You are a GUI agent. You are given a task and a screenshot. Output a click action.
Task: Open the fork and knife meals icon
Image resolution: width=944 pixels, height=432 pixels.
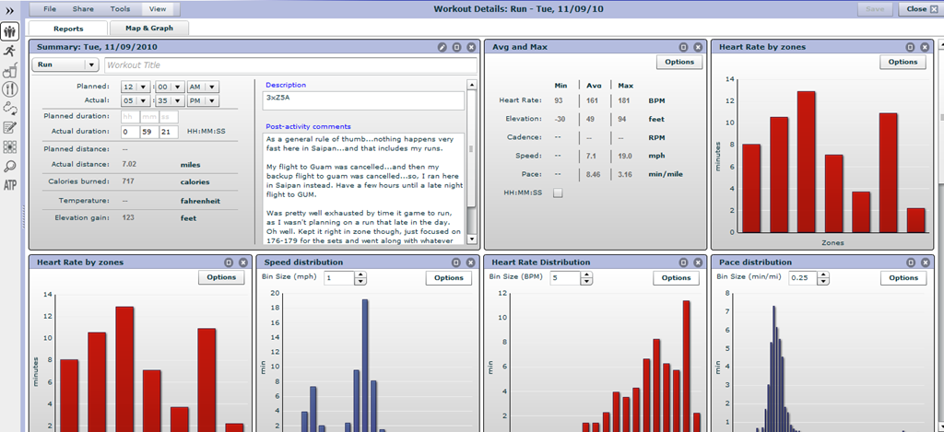tap(9, 89)
